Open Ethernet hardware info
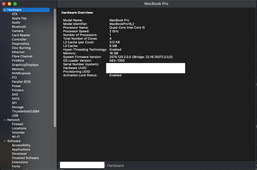Screen dimensions: 257x170 coord(18,52)
